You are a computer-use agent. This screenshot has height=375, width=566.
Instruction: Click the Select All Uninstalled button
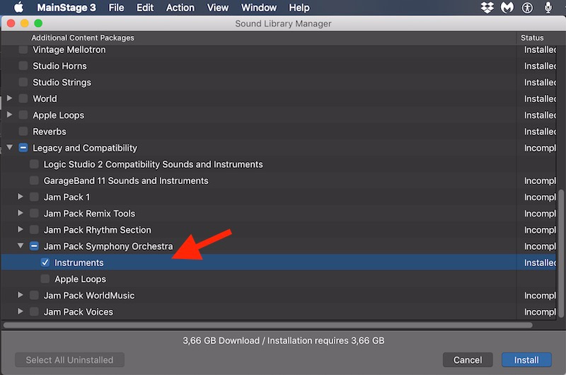pos(69,360)
